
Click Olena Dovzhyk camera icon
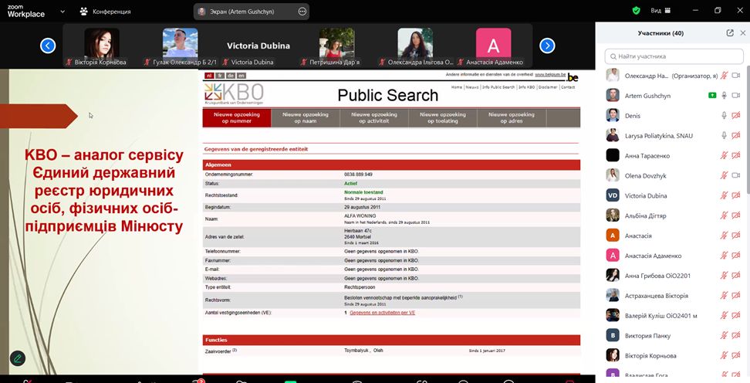click(736, 176)
